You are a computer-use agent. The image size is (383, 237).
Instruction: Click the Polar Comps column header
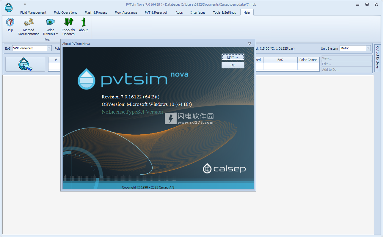pos(308,60)
